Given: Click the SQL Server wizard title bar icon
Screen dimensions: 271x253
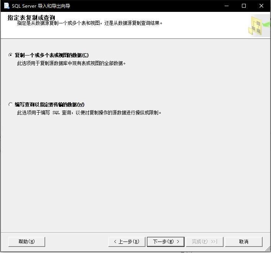Looking at the screenshot, I should [7, 6].
